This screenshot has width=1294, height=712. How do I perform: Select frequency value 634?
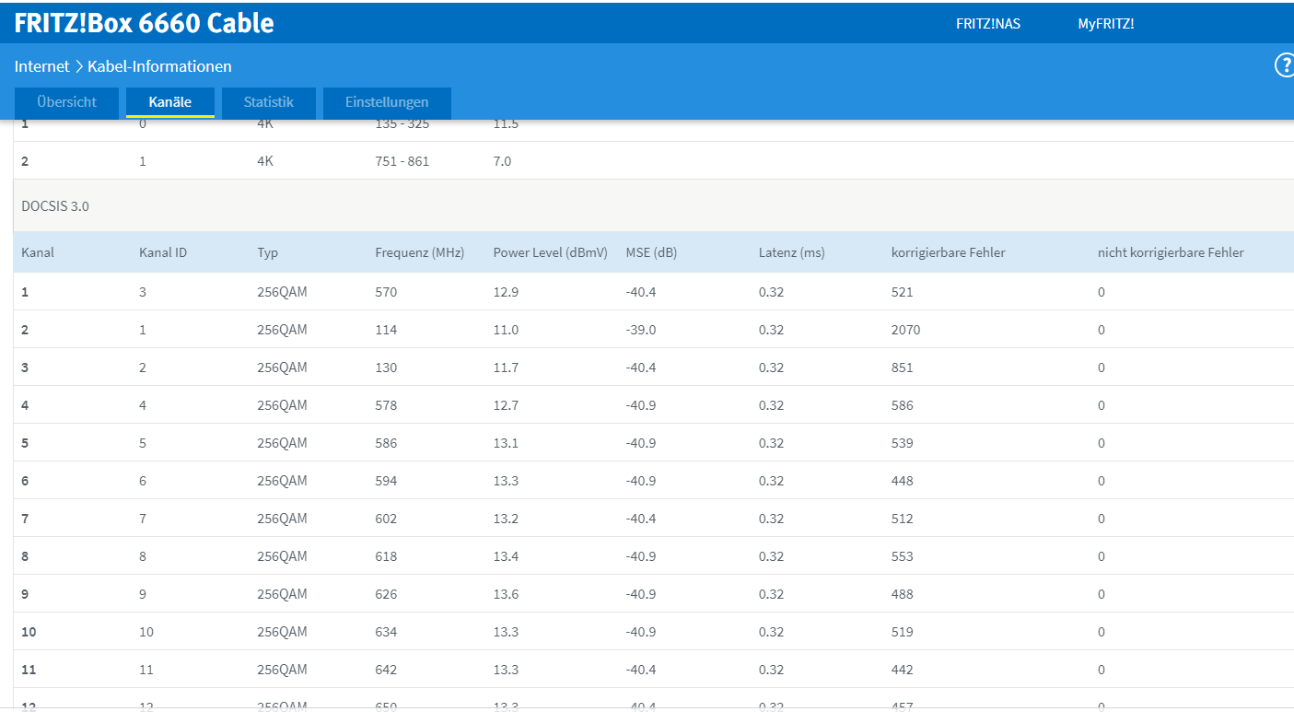[386, 632]
